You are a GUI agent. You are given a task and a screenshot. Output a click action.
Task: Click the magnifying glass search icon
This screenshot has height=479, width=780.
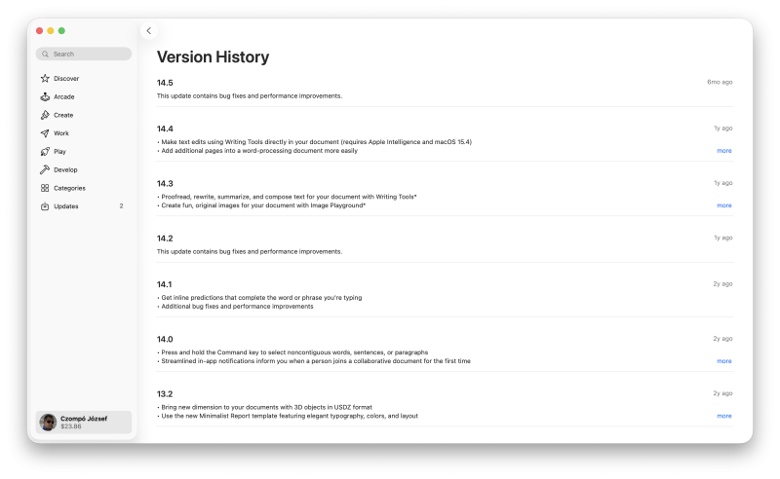[45, 54]
